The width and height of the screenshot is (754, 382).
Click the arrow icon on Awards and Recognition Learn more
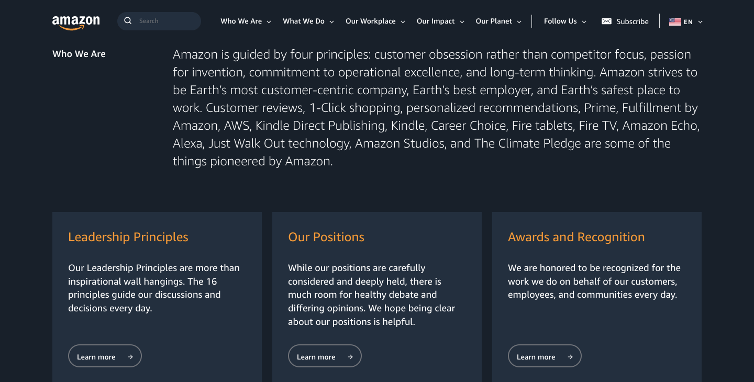(570, 356)
